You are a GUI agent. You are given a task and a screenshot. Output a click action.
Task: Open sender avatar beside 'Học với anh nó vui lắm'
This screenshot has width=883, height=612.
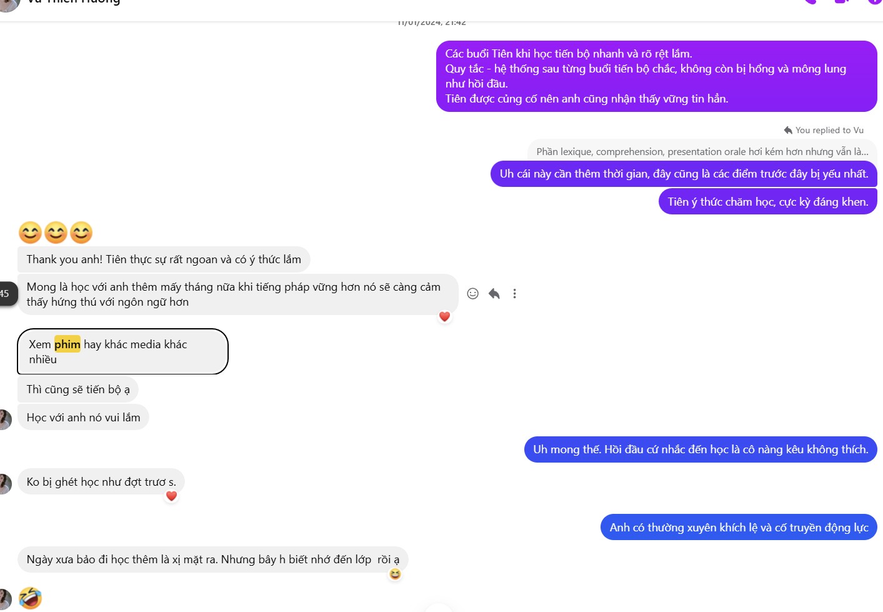[4, 419]
